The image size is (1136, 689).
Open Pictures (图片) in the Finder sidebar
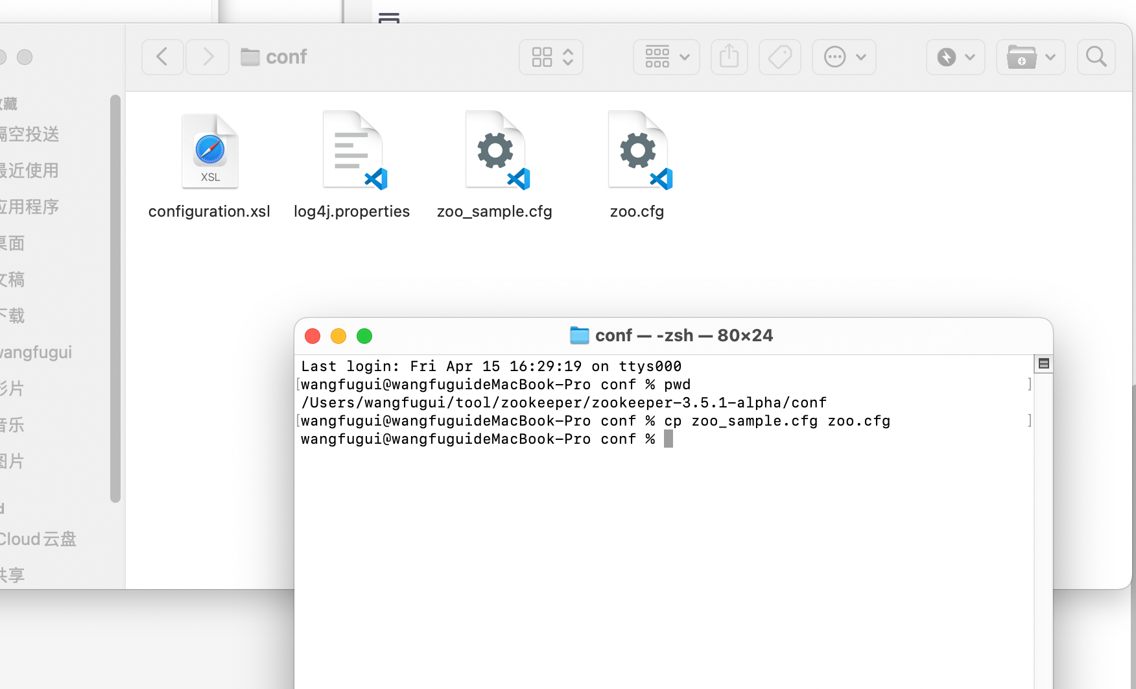(13, 461)
